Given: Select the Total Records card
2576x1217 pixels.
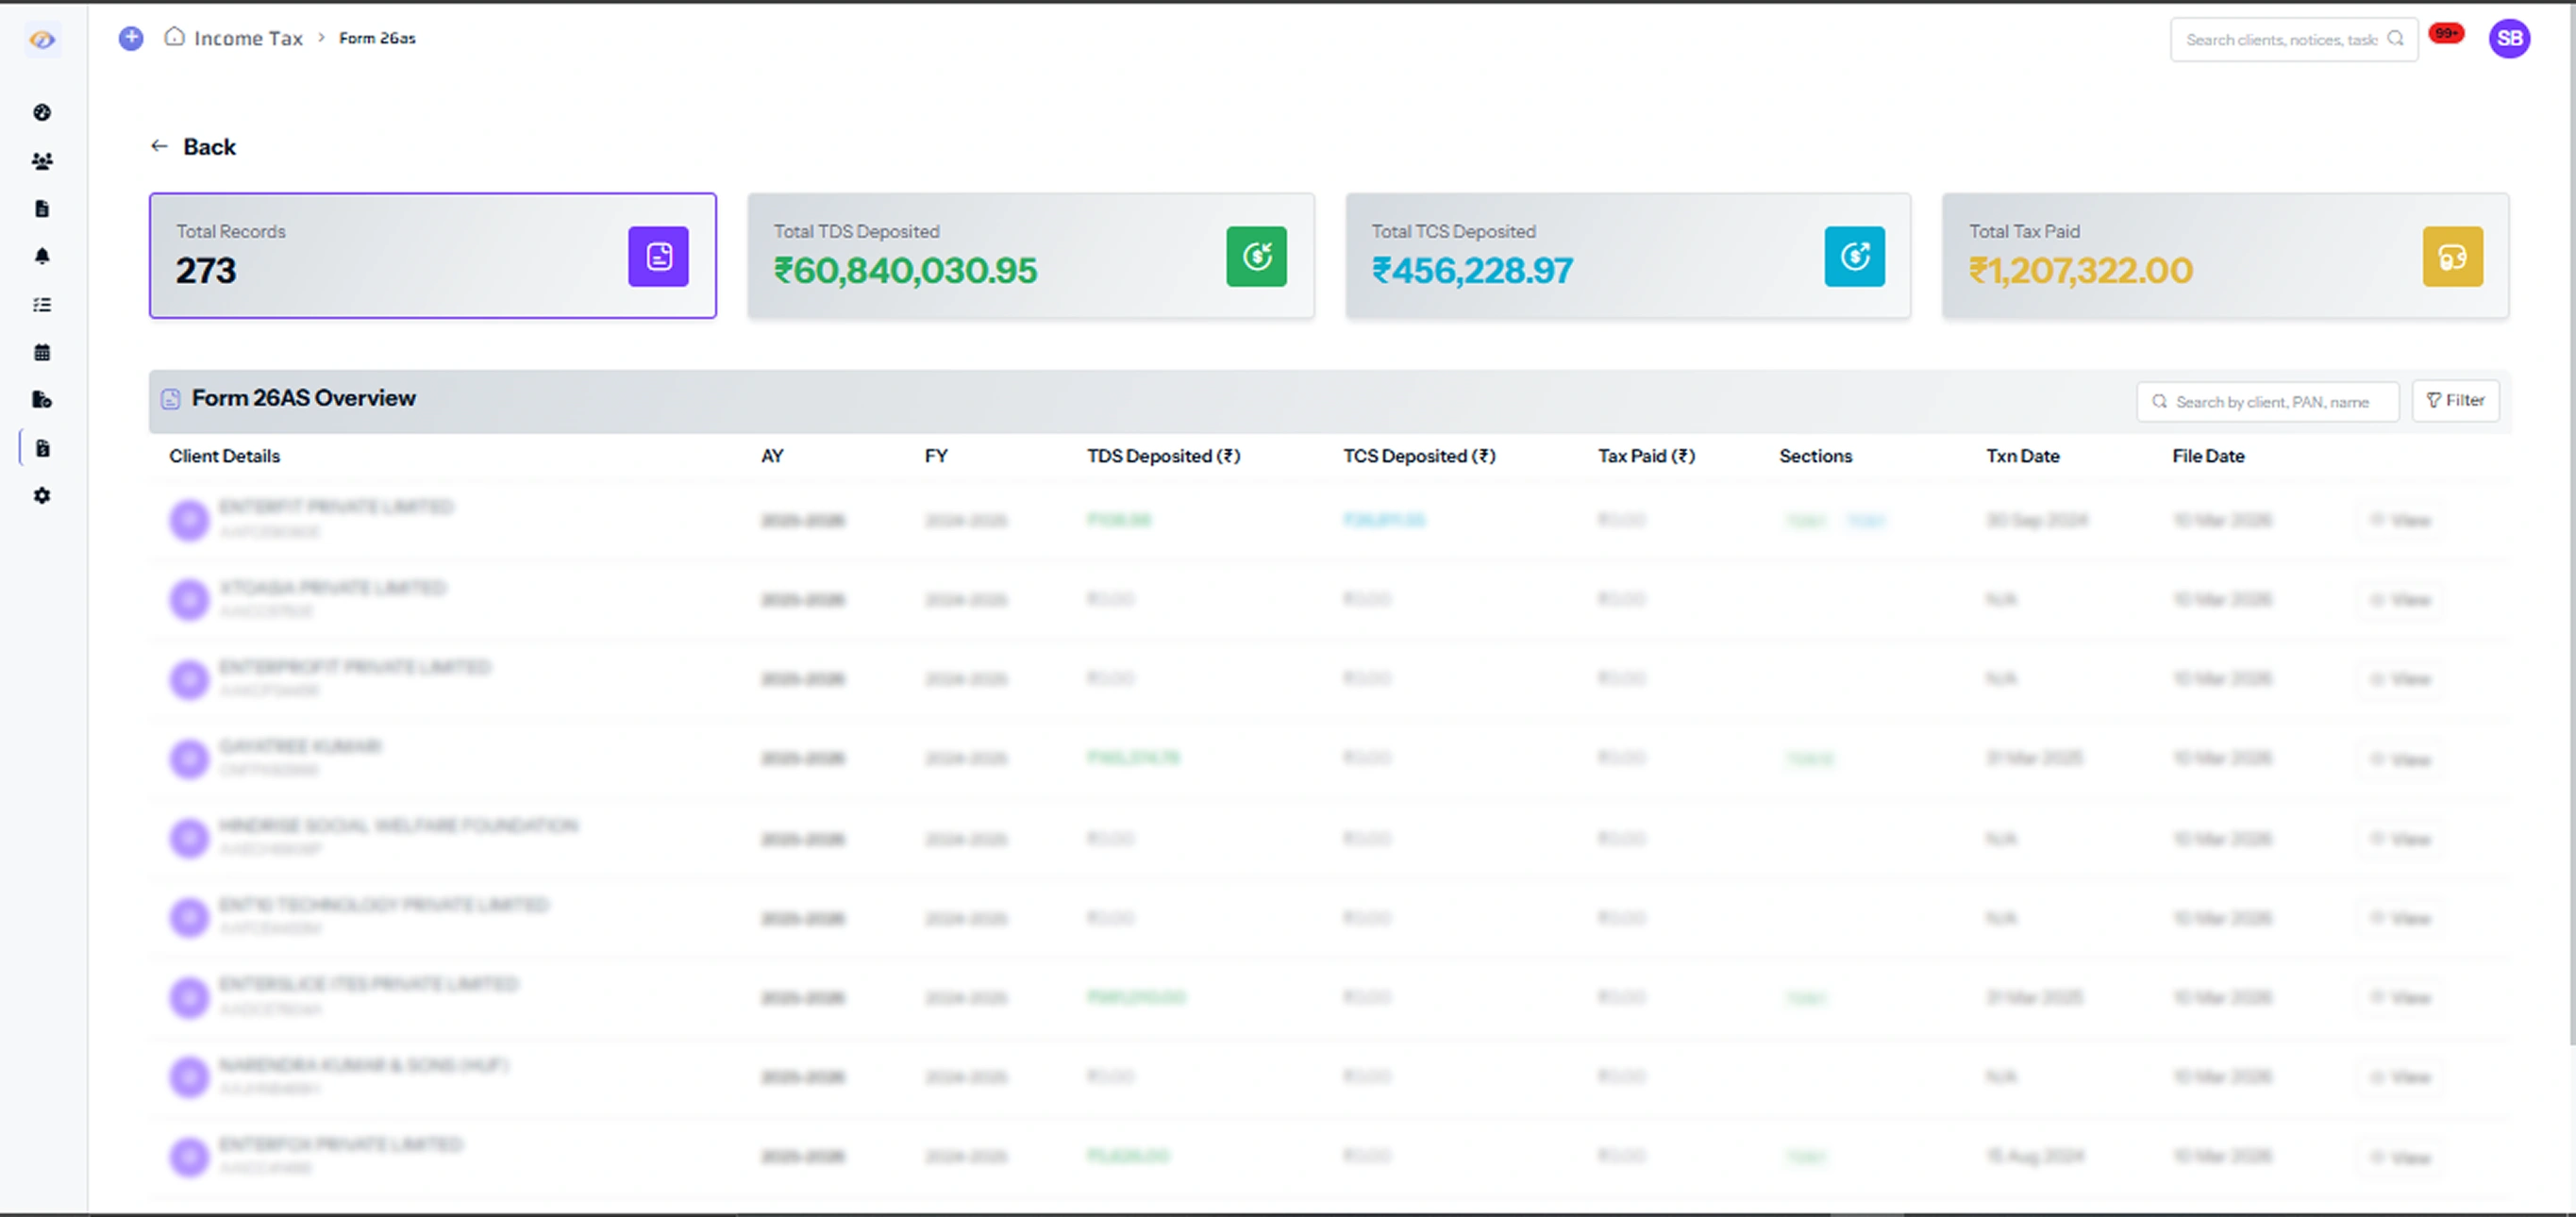Looking at the screenshot, I should (x=432, y=256).
